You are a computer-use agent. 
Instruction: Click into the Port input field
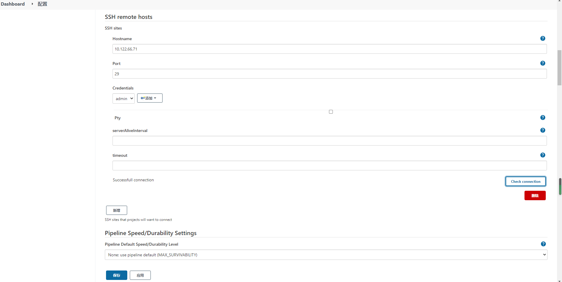pos(329,74)
